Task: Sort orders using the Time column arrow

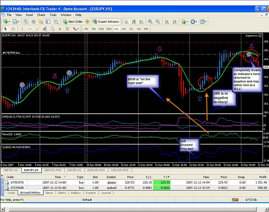Action: [x=65, y=177]
